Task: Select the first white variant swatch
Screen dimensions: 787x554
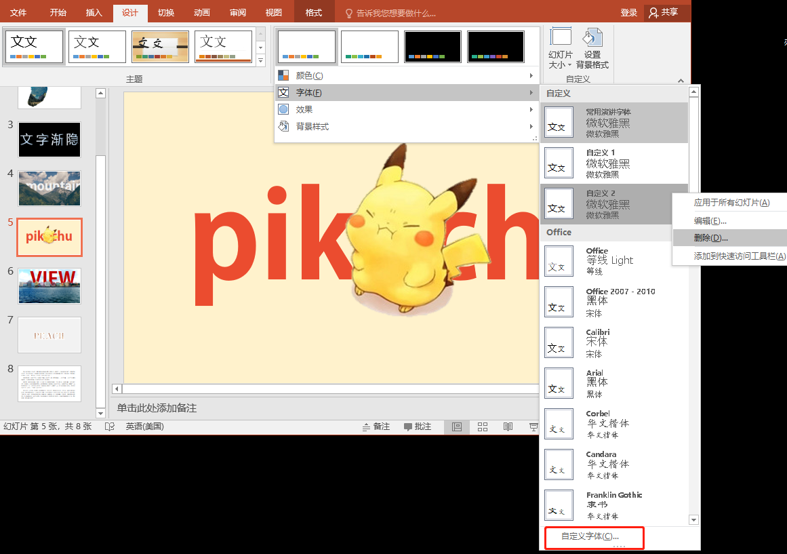Action: [x=306, y=47]
